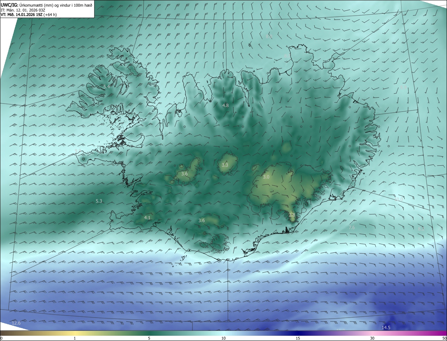Click the 4.1 value on the southwest peninsula
This screenshot has height=341, width=447.
(x=147, y=218)
